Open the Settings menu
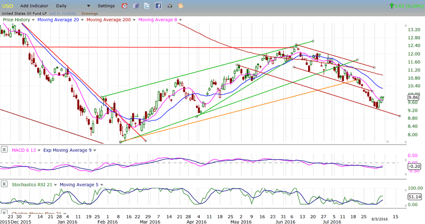Image resolution: width=425 pixels, height=224 pixels. click(x=106, y=6)
